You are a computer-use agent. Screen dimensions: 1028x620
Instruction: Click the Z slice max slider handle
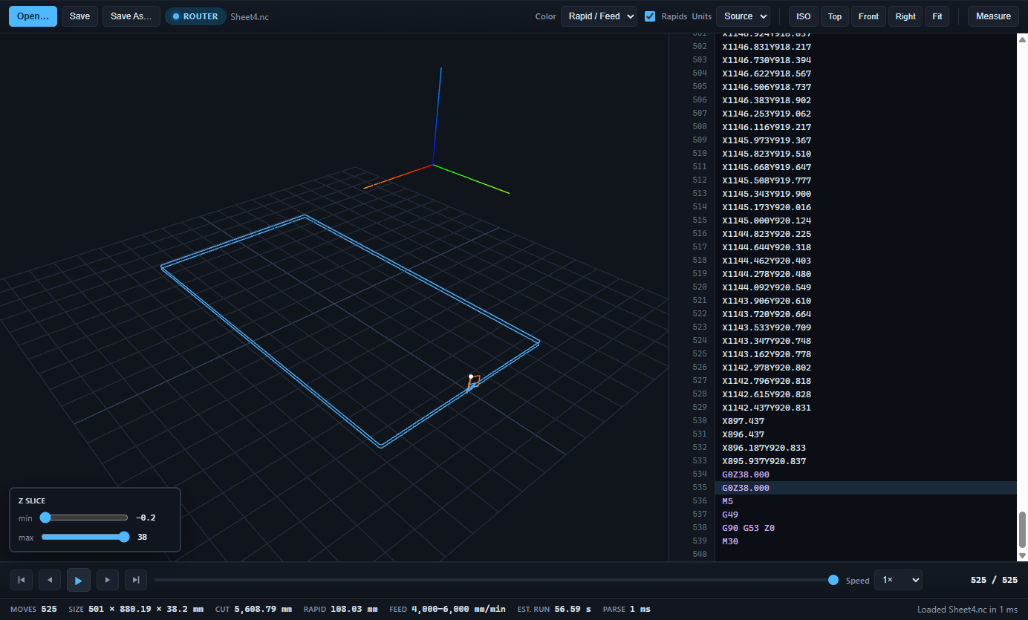124,537
